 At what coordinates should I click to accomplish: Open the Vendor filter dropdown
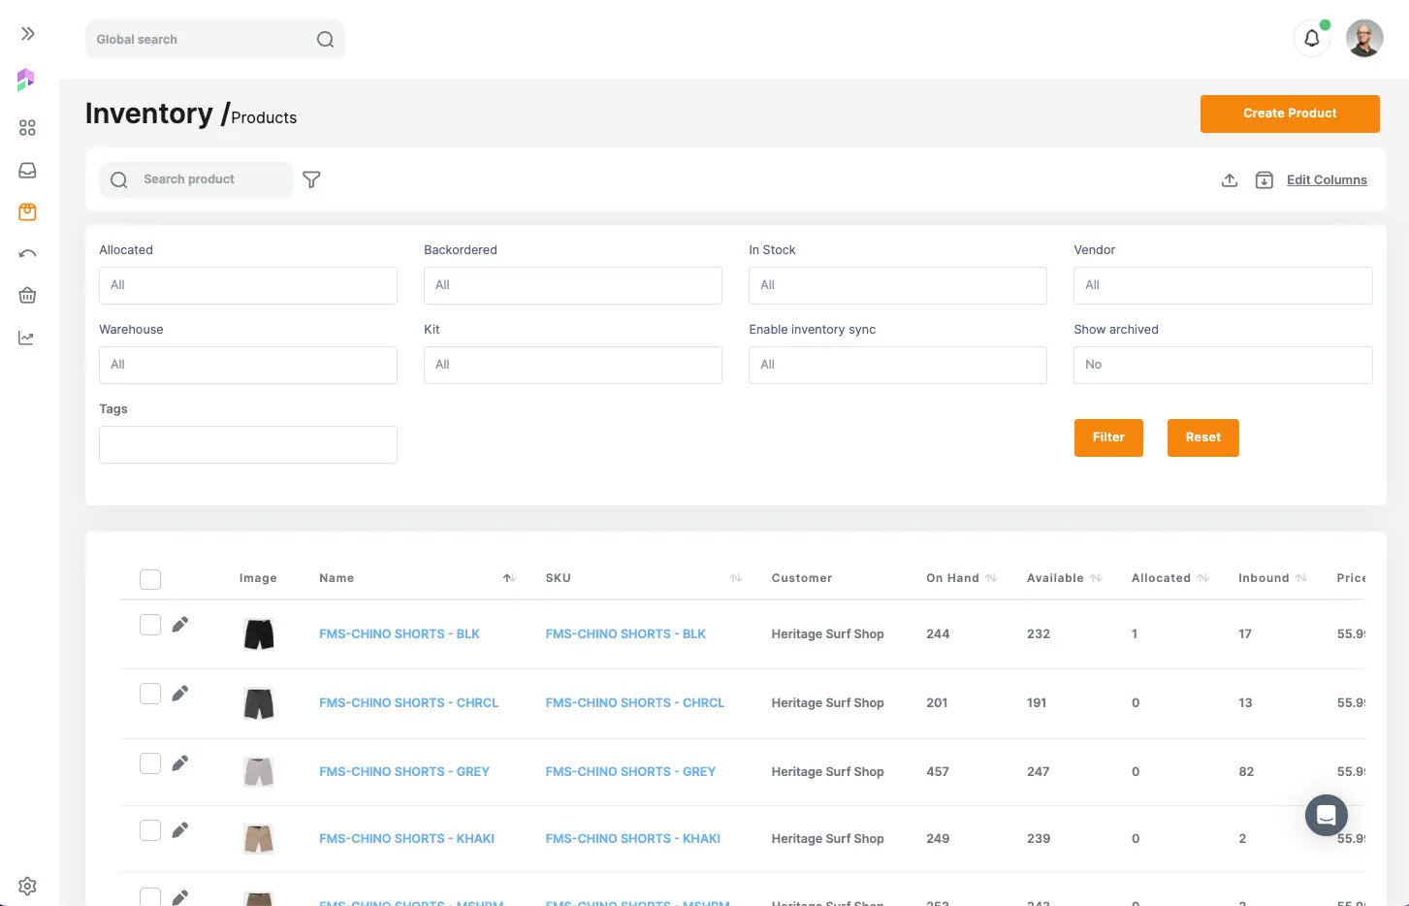coord(1222,285)
